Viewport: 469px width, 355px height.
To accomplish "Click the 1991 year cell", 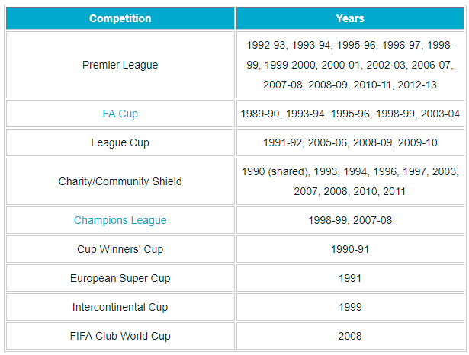I will (x=350, y=278).
